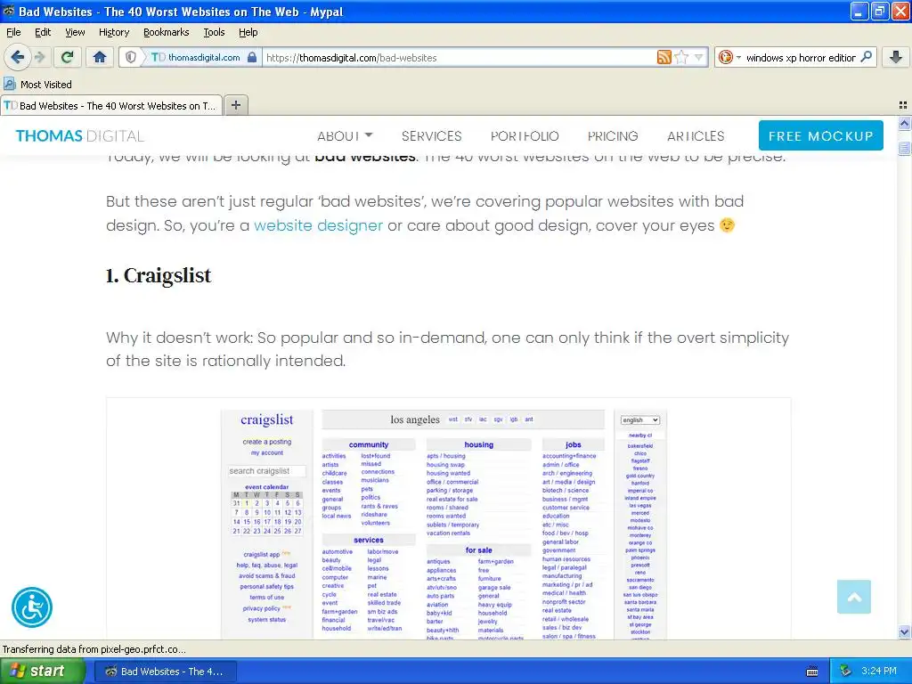
Task: Open the Downloads arrow button
Action: 896,57
